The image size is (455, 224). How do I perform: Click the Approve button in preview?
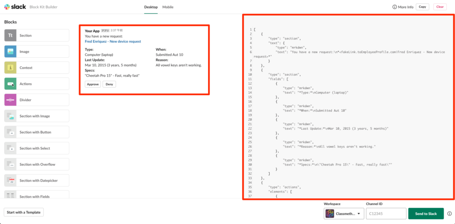[x=93, y=84]
